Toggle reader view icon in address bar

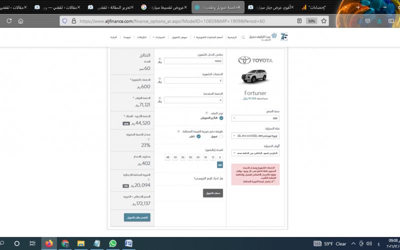pos(299,21)
